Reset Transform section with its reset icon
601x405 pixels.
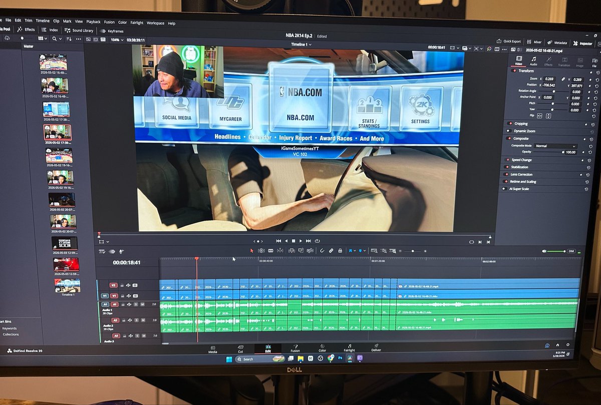597,73
